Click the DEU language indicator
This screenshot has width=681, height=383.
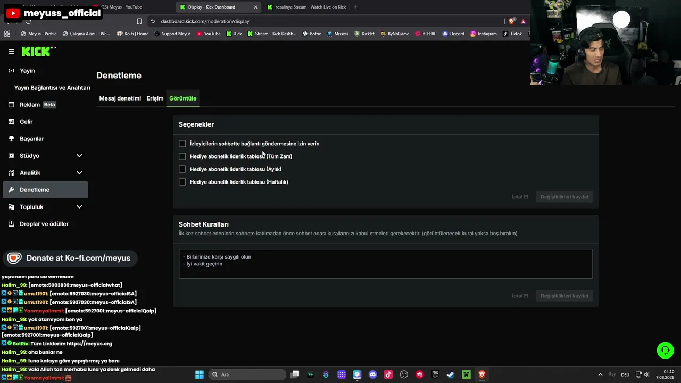coord(625,374)
